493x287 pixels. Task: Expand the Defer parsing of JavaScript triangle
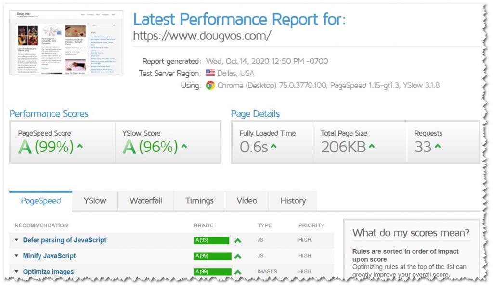16,240
